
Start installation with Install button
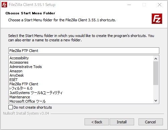[x=122, y=122]
